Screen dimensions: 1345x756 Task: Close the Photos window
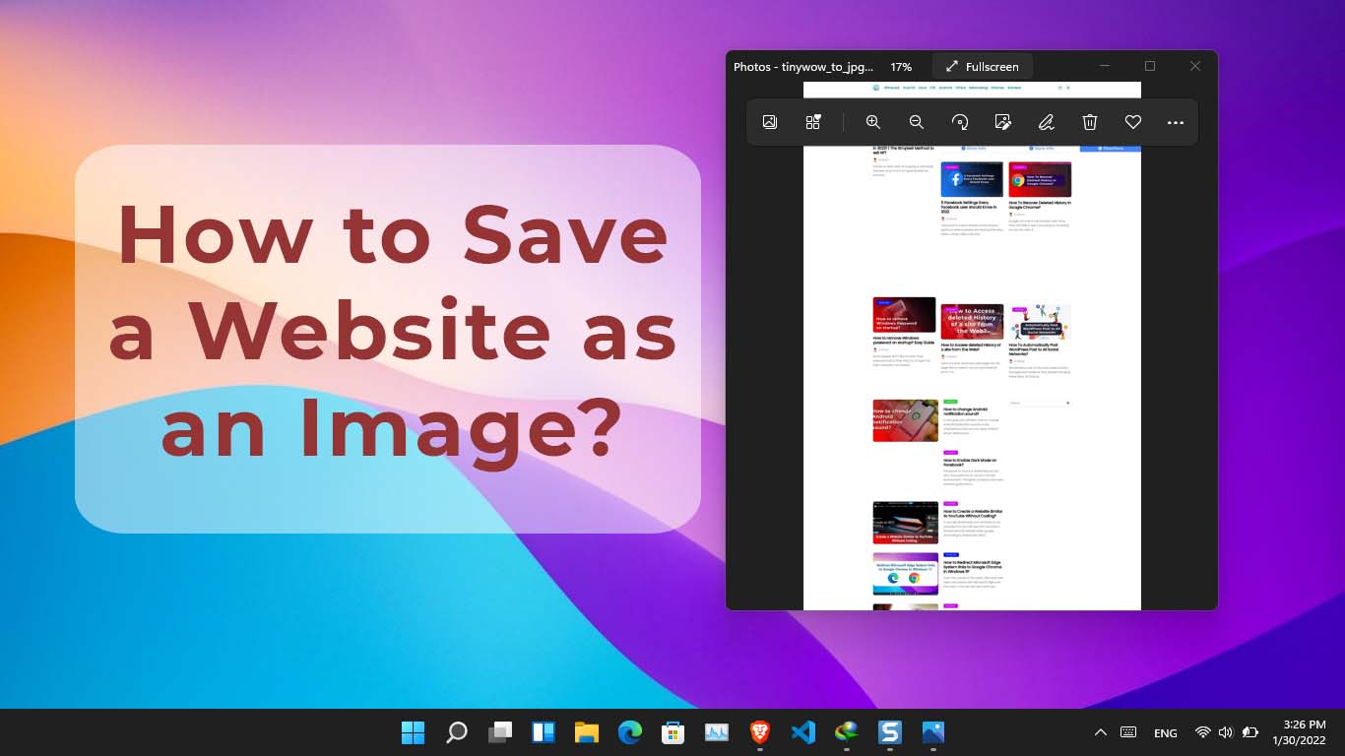[1195, 66]
